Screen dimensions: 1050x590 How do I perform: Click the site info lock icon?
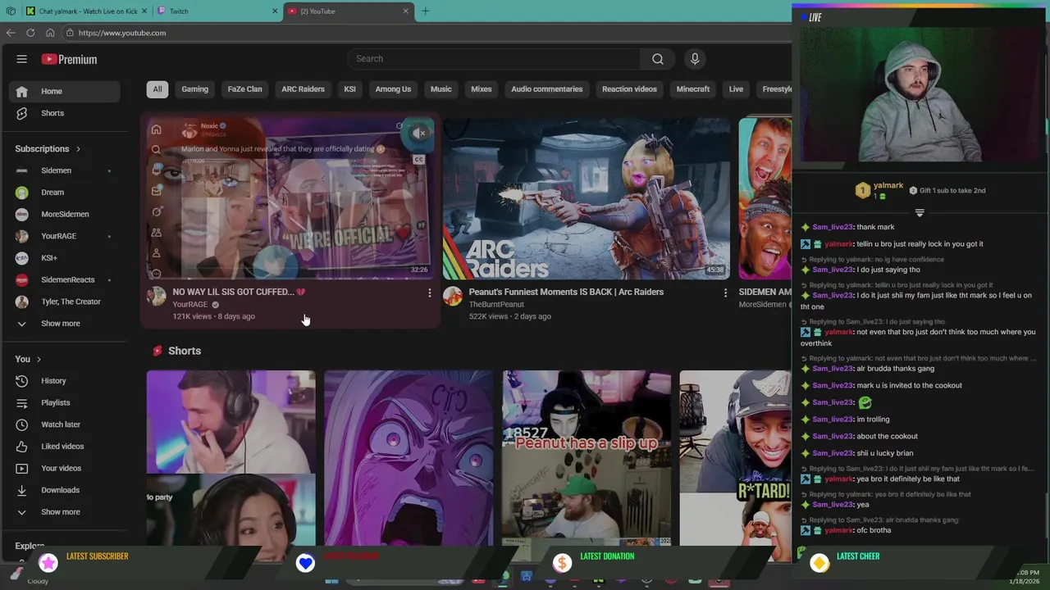click(70, 33)
